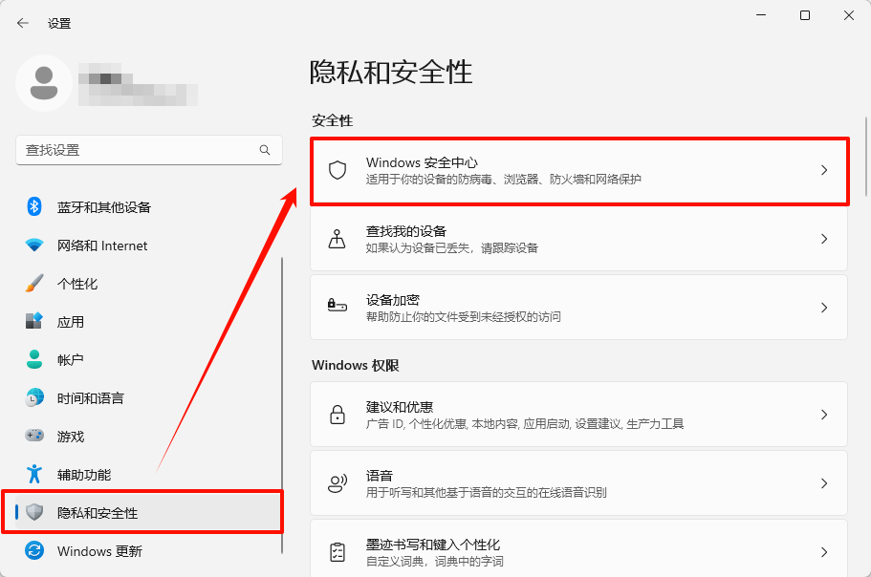Maximize the Settings window

click(805, 15)
